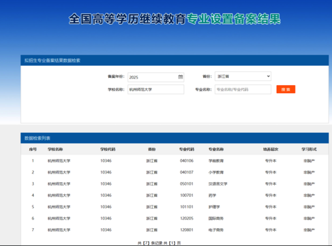Click 杭州师范大学 in table row 1

pyautogui.click(x=59, y=161)
